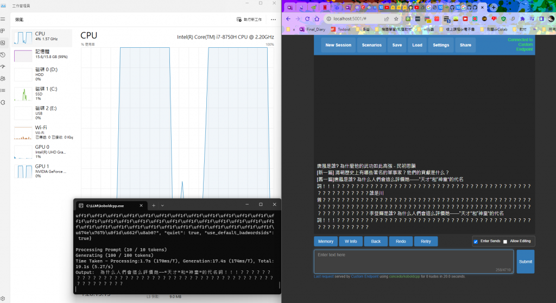556x303 pixels.
Task: Open media control icon in browser toolbar
Action: coord(532,19)
